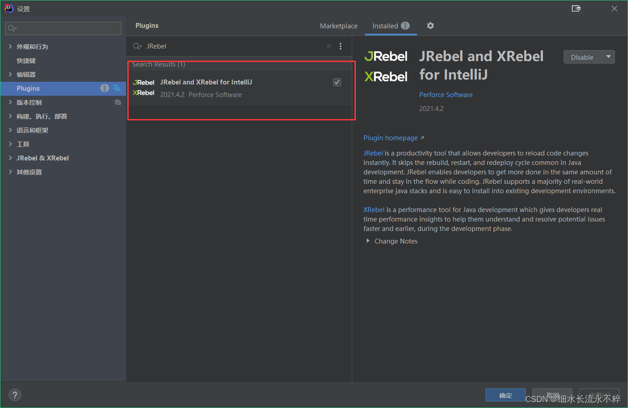628x408 pixels.
Task: Open the dropdown arrow next to Disable
Action: point(608,57)
